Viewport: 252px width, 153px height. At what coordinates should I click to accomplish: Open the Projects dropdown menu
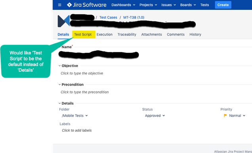(x=148, y=5)
